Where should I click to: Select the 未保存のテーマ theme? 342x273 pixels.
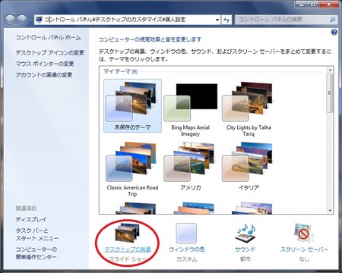[132, 105]
